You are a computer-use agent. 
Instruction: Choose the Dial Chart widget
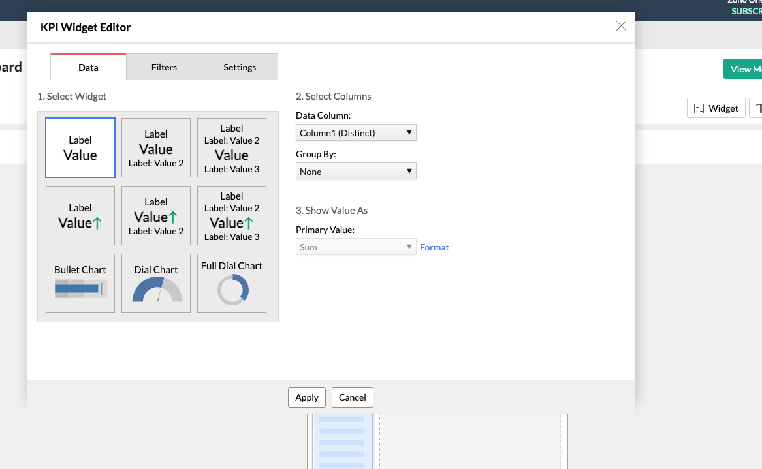pos(156,284)
